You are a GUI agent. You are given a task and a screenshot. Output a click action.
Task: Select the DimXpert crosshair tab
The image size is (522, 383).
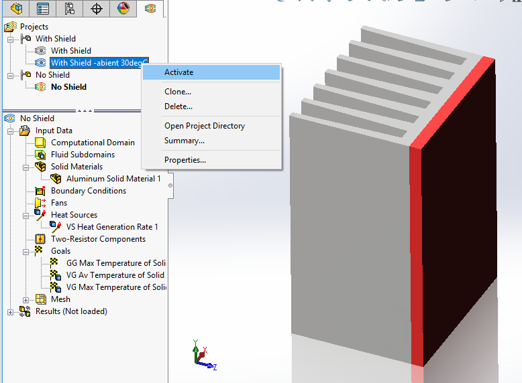tap(97, 8)
